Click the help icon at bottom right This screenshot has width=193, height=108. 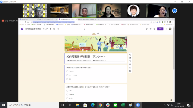coord(171,100)
